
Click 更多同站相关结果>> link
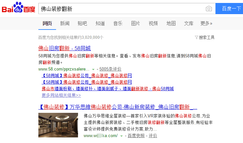point(61,95)
